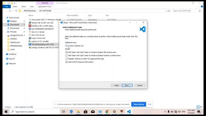Screen dimensions: 206x116
Task: Refresh the MY SOFTWARE folder
Action: tap(169, 11)
